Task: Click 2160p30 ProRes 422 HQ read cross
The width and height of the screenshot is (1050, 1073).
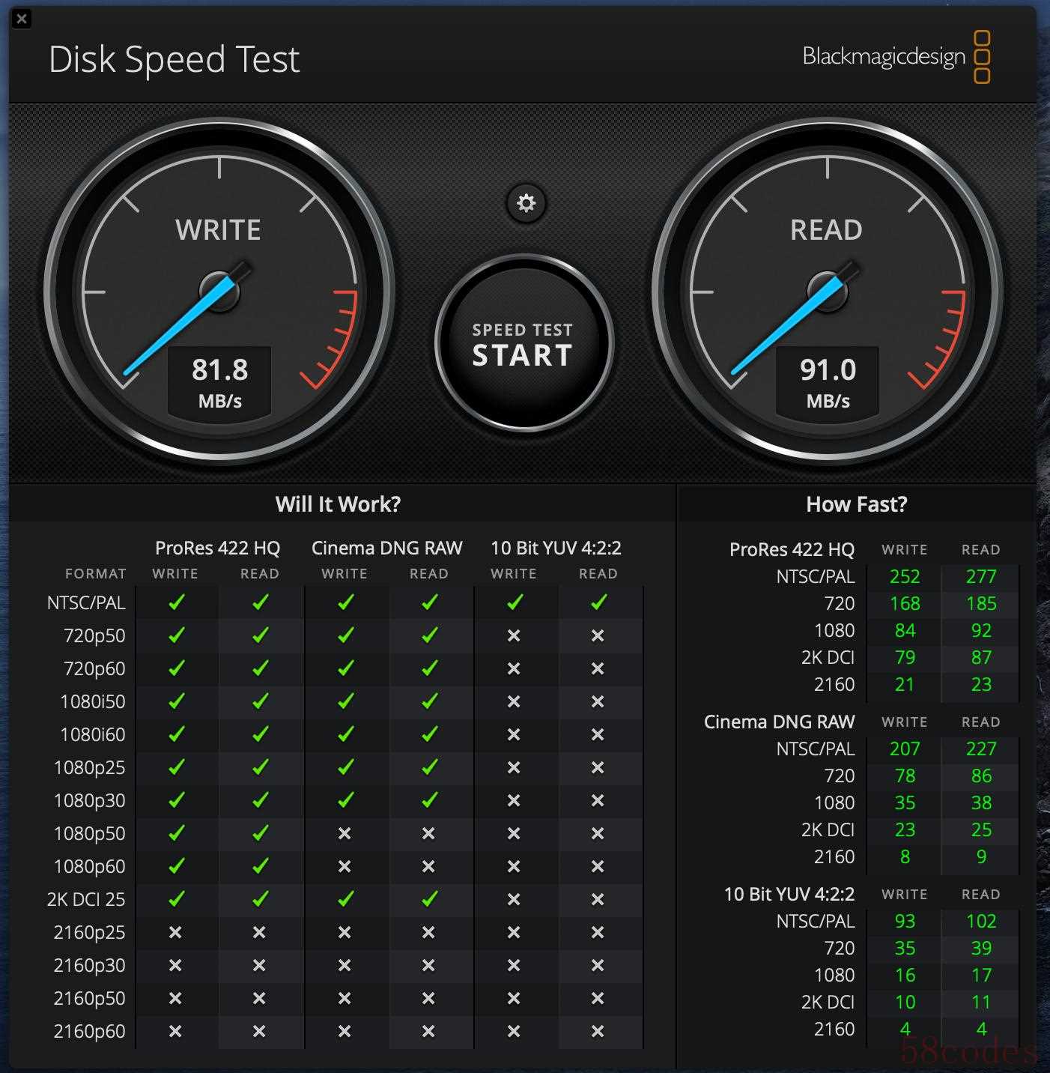Action: (259, 965)
